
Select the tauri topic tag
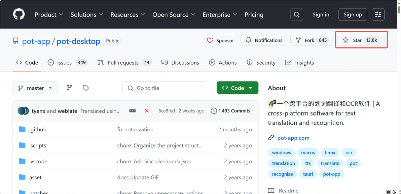pyautogui.click(x=308, y=174)
